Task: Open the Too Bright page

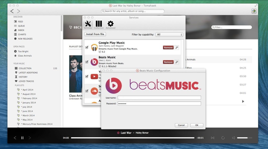Action: (23, 51)
